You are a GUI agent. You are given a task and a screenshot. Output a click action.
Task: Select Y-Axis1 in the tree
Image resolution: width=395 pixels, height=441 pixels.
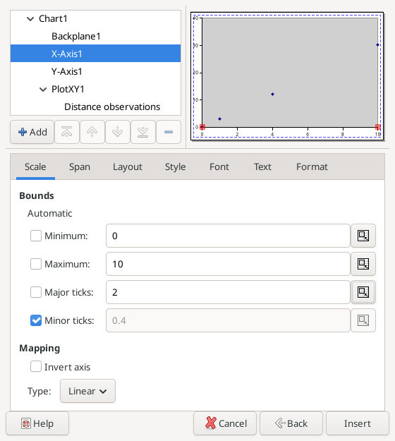pyautogui.click(x=96, y=71)
